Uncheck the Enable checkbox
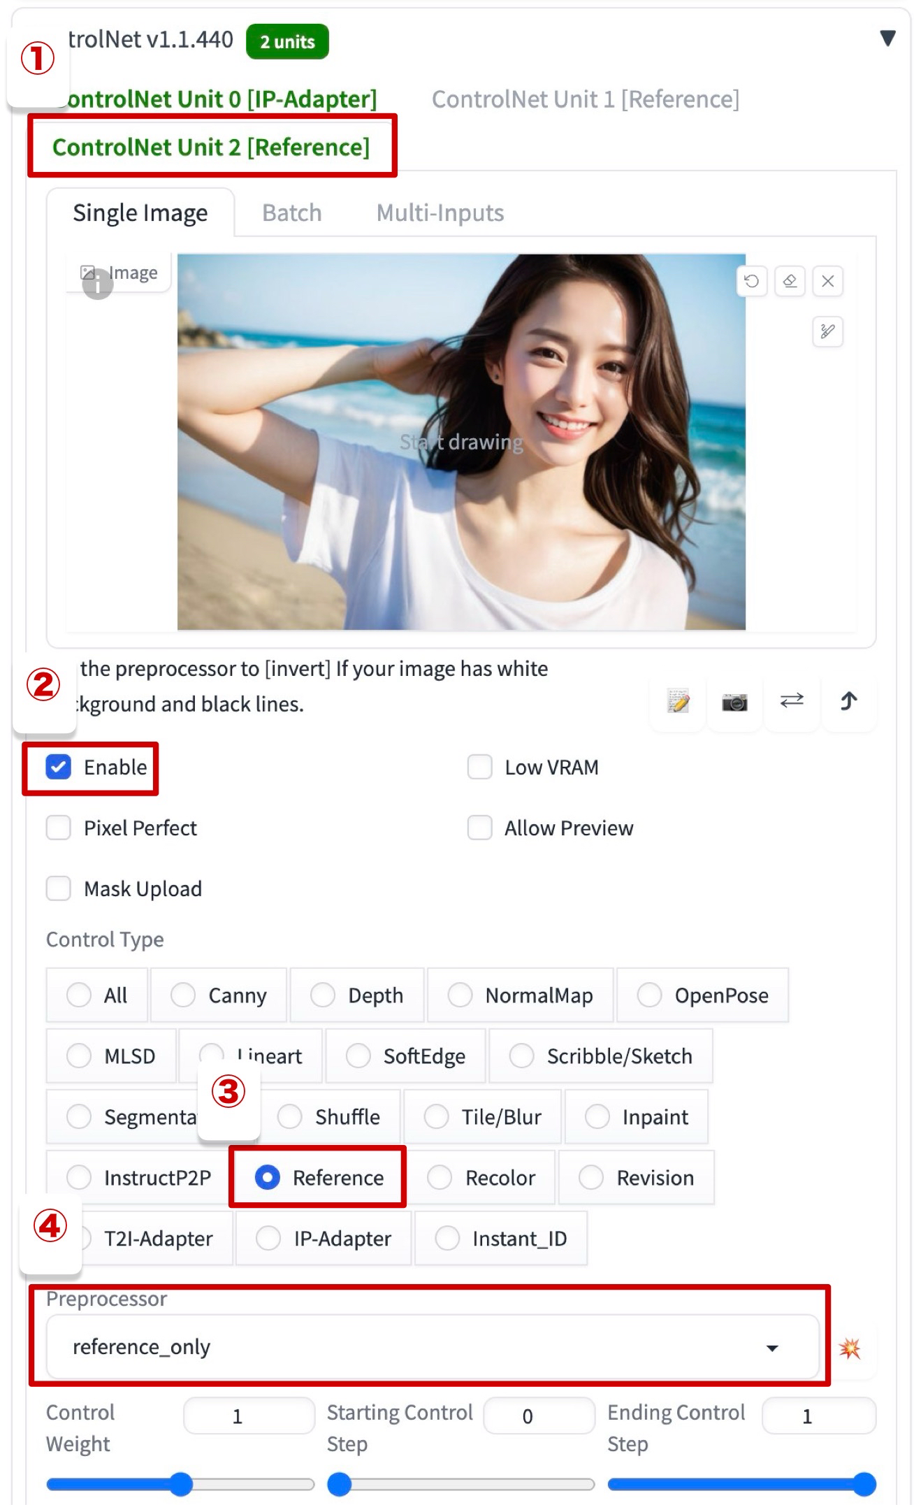This screenshot has height=1505, width=914. coord(59,767)
